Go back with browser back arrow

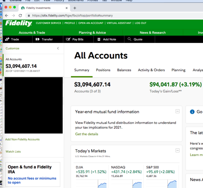7,15
